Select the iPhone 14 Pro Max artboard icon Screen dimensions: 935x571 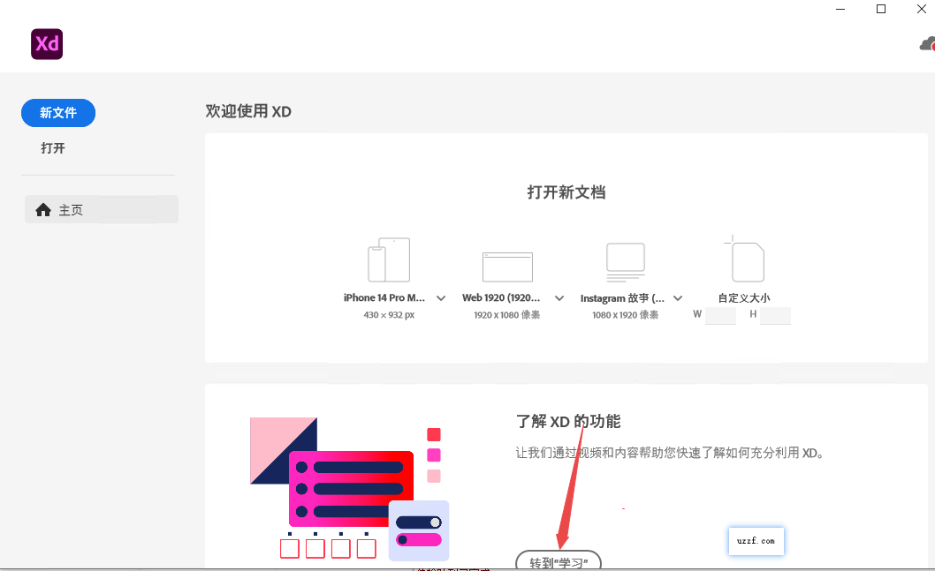pos(389,259)
